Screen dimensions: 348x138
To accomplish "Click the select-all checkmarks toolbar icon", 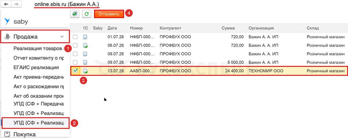I will click(75, 14).
